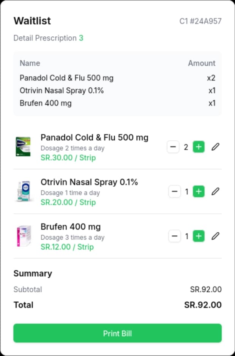Select order number C1 #24A957
Image resolution: width=235 pixels, height=356 pixels.
pos(200,21)
